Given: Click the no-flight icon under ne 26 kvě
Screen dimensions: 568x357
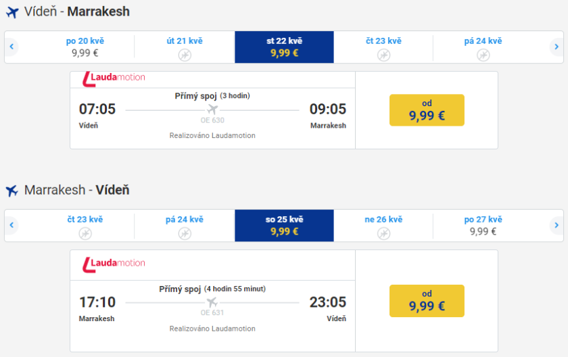Looking at the screenshot, I should [x=383, y=233].
